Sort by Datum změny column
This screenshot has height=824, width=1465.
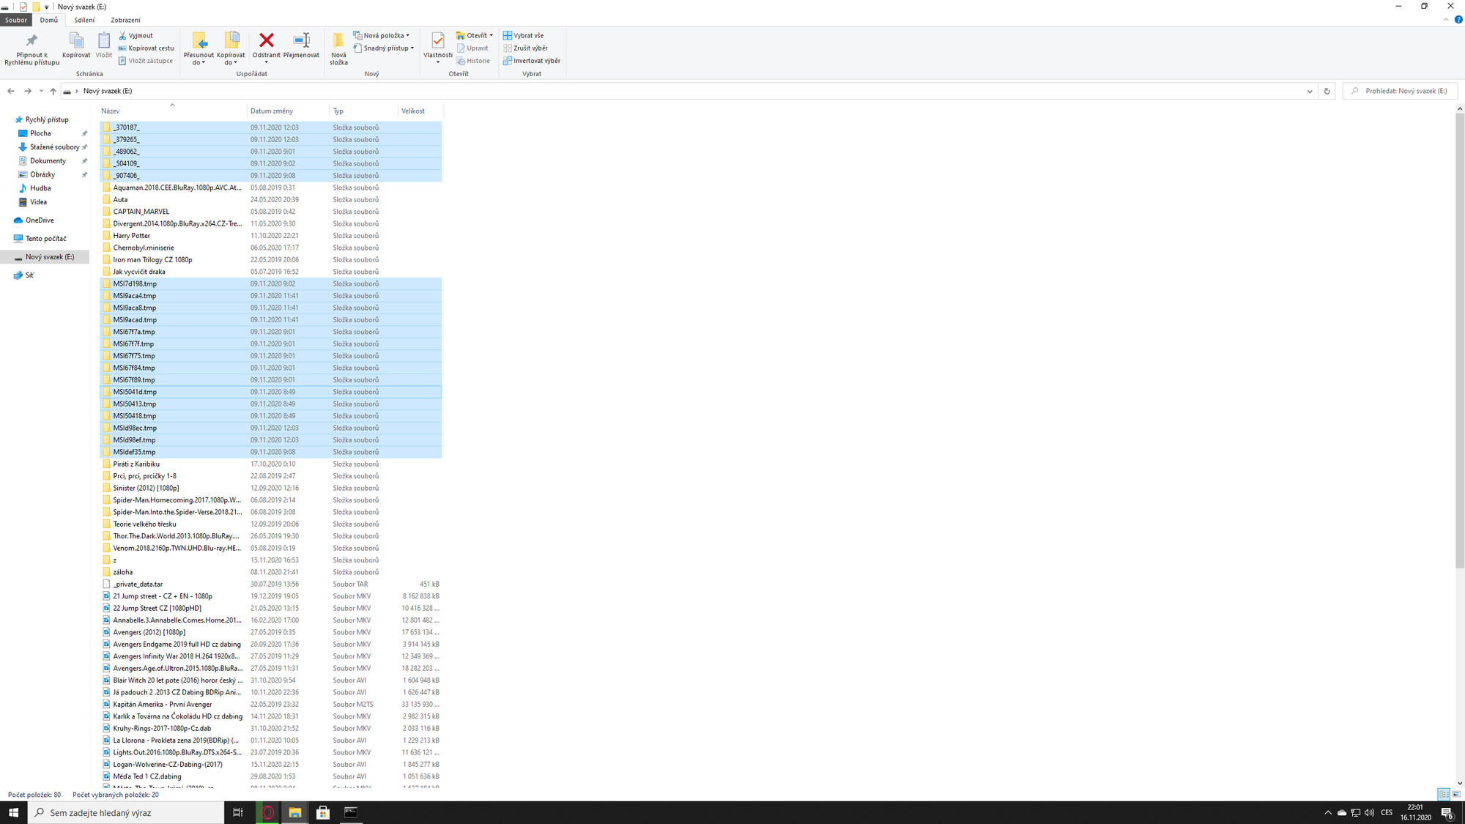pyautogui.click(x=288, y=111)
